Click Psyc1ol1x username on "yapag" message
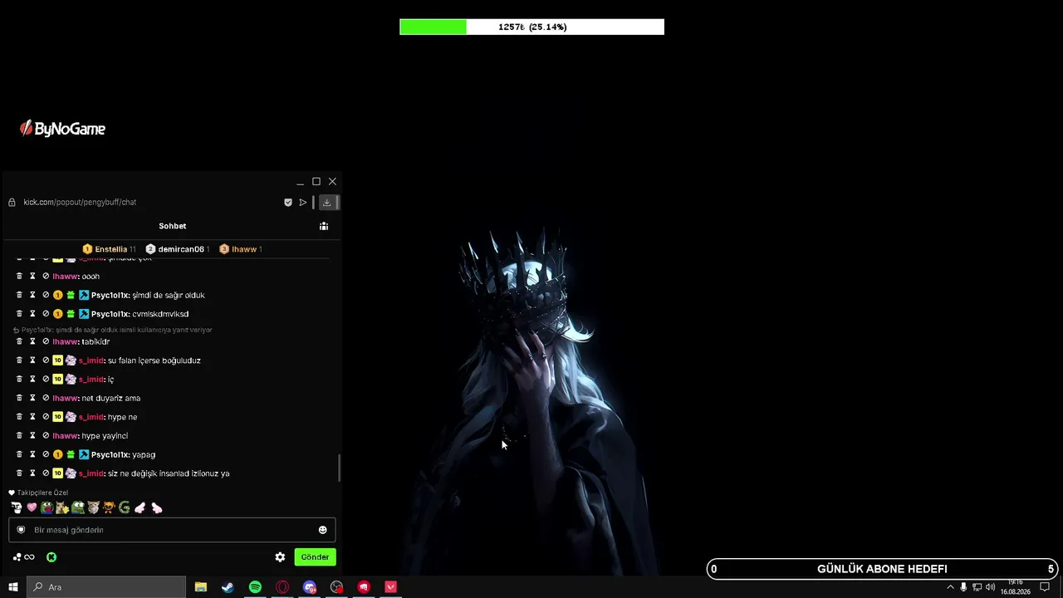 [110, 454]
